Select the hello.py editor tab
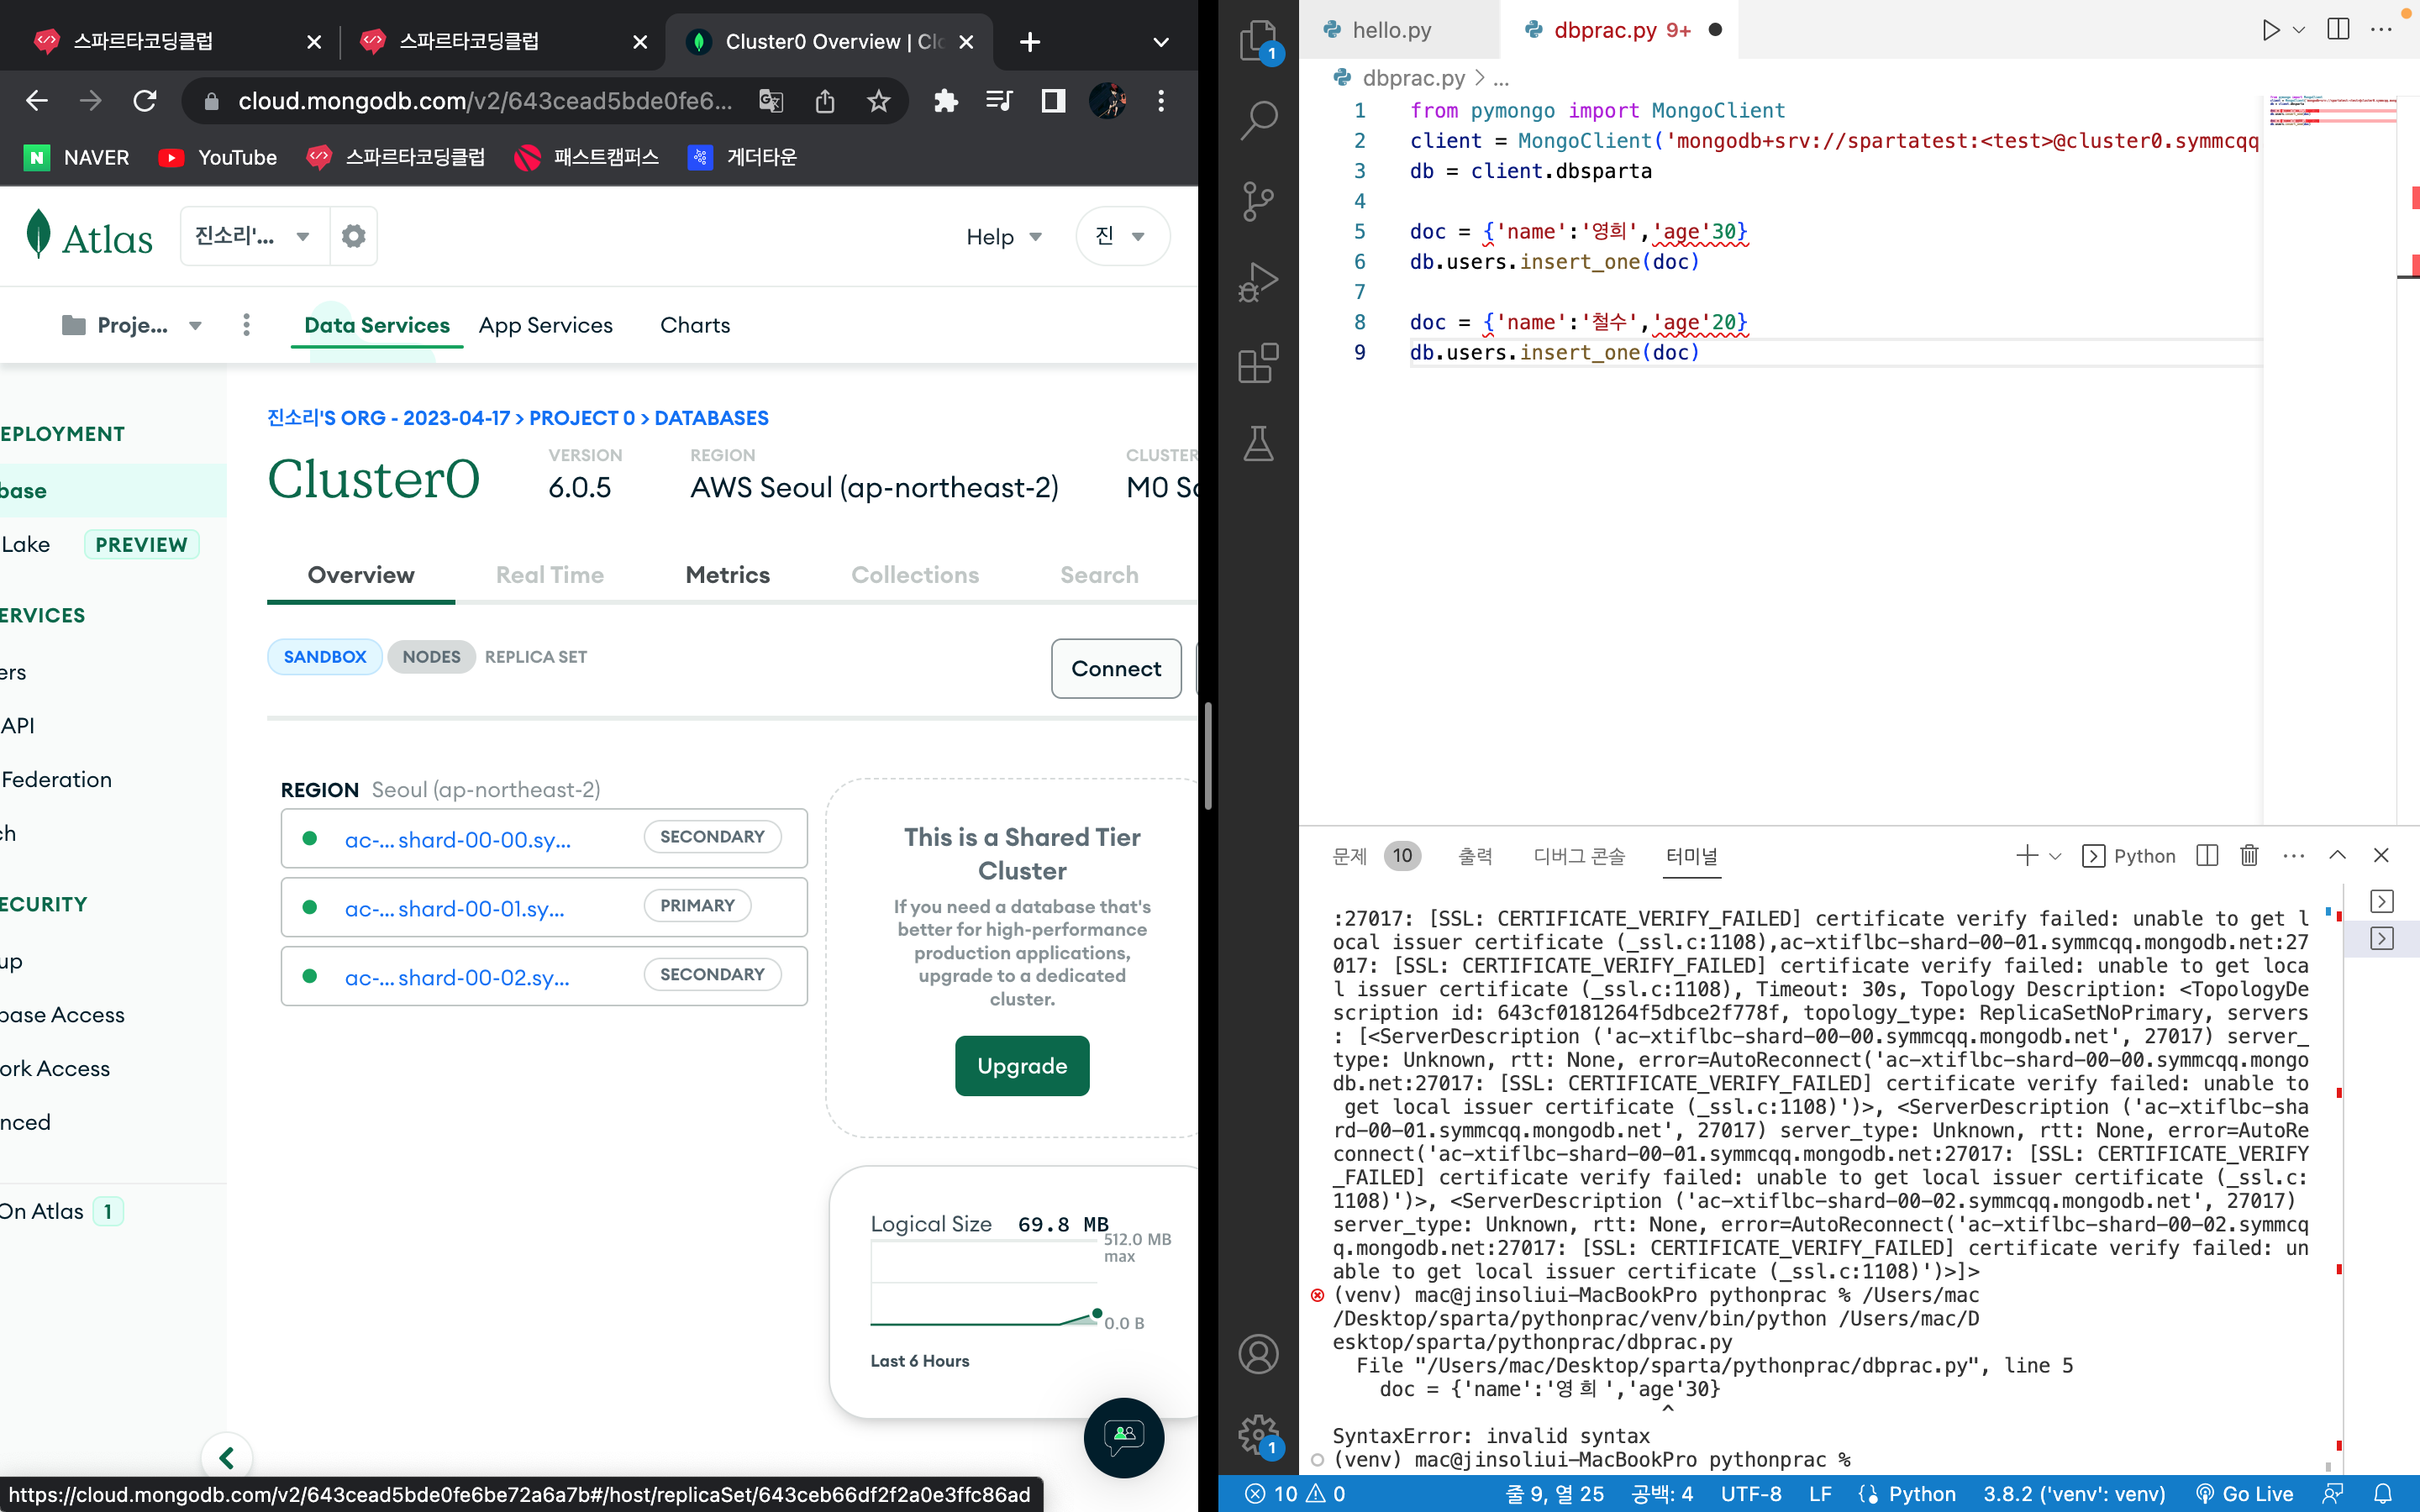 click(x=1391, y=30)
